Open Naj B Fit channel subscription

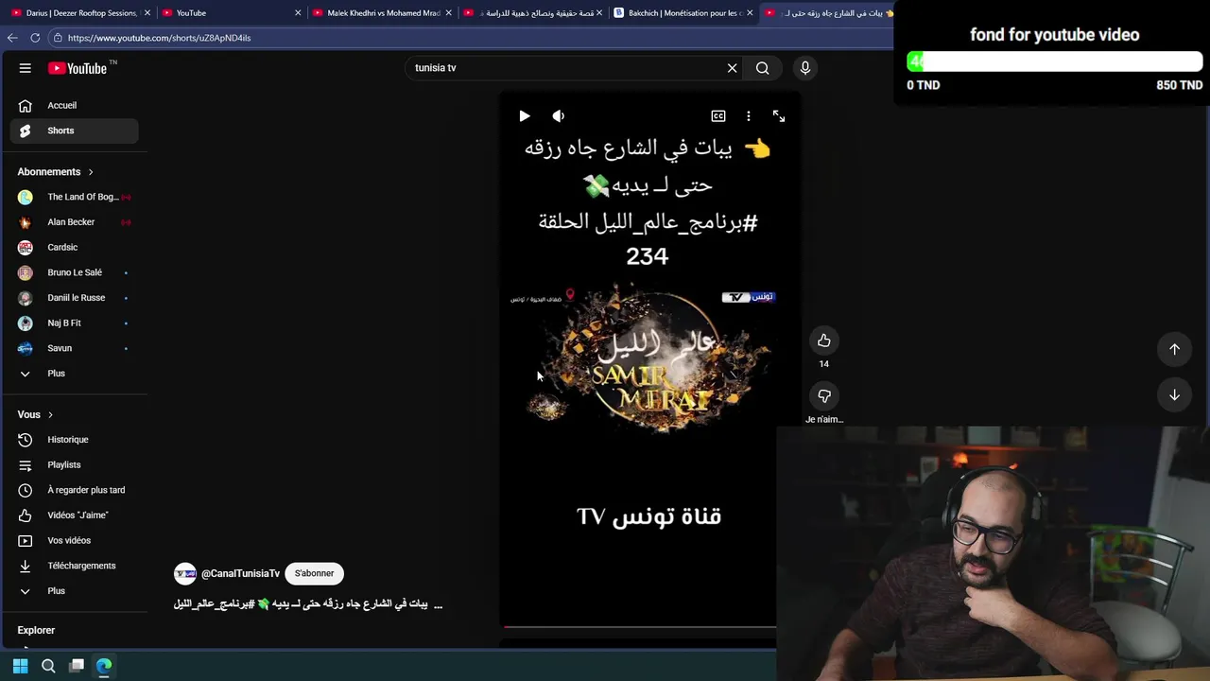point(74,323)
